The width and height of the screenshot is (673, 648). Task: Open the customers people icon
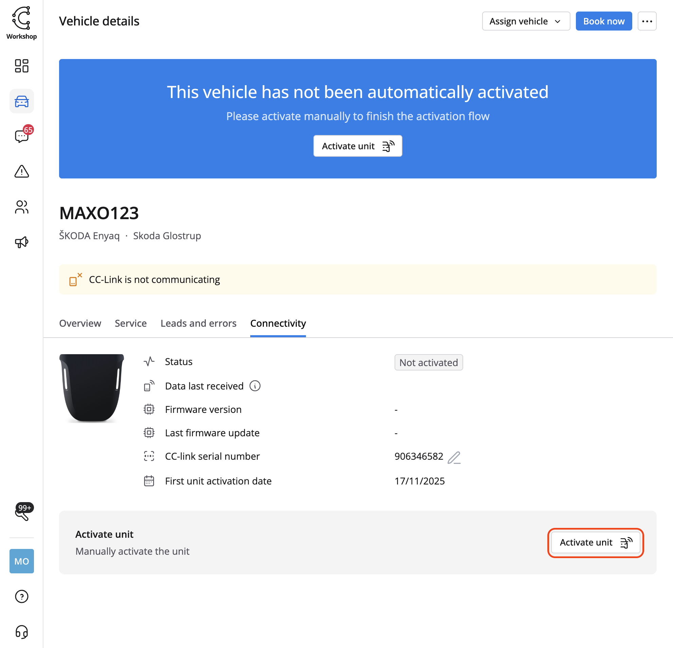tap(22, 207)
